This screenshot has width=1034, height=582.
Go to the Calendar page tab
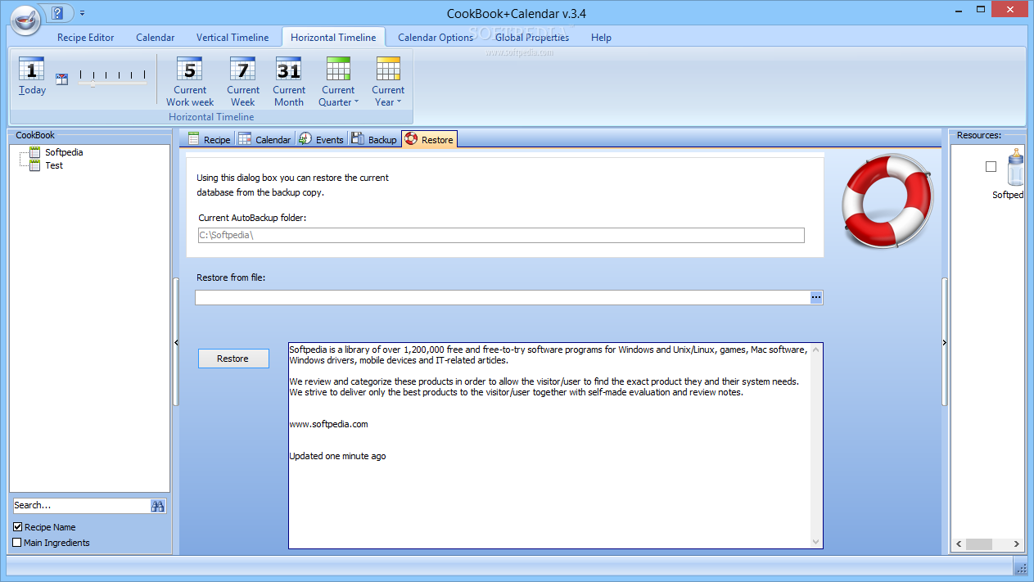264,139
